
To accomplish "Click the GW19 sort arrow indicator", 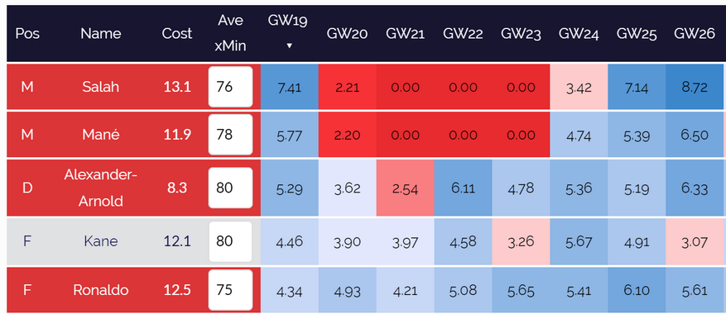I will [289, 45].
